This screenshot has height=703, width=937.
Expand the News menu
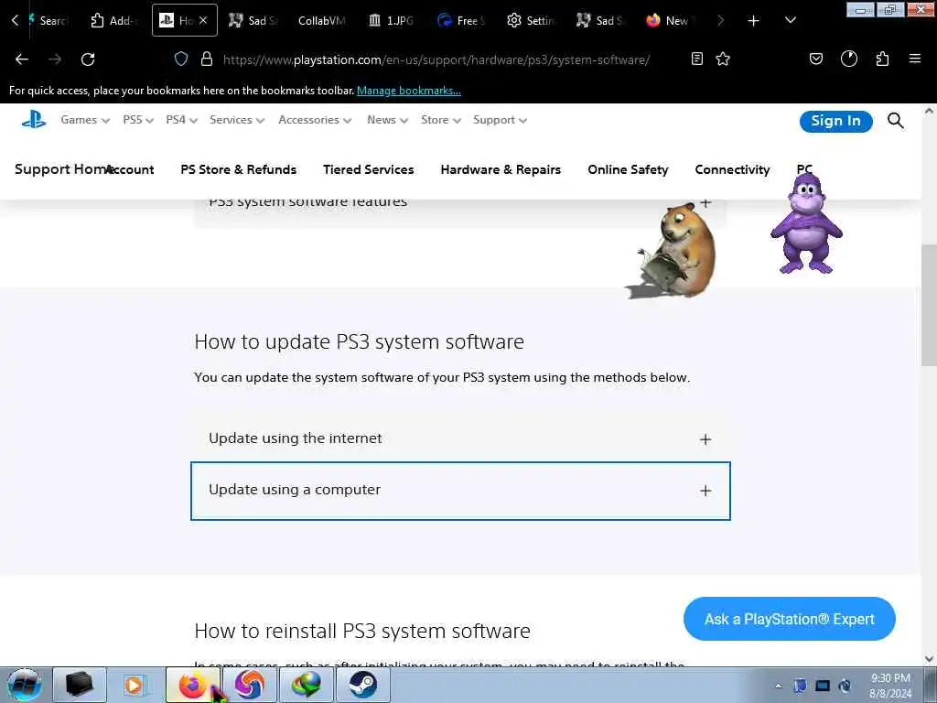point(387,120)
